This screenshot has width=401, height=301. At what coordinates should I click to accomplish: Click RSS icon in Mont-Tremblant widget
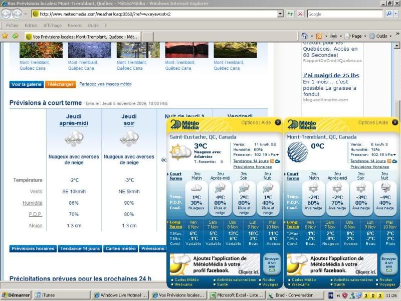[389, 161]
